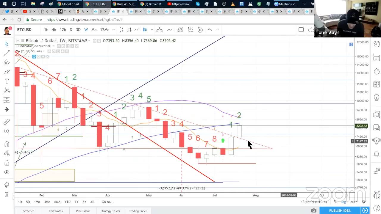Set date range to YTD
This screenshot has height=214, width=381.
click(67, 202)
